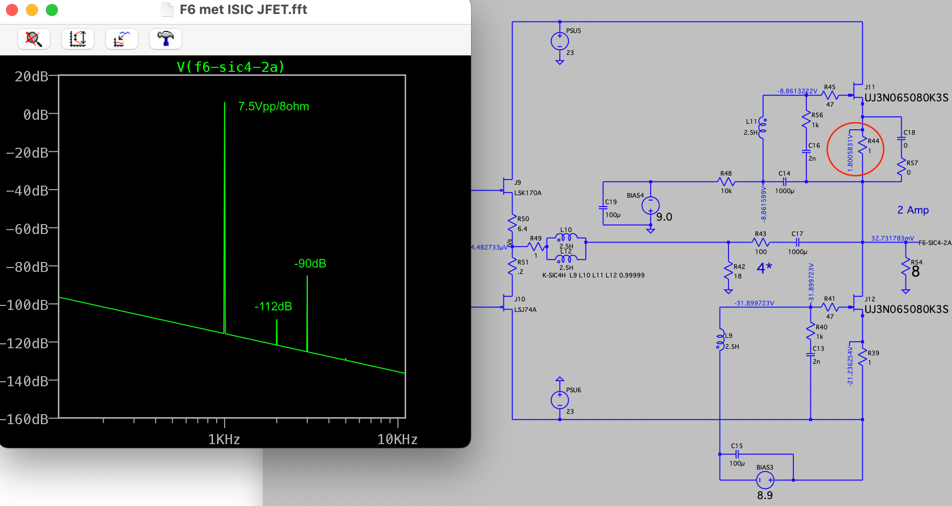
Task: Select the PSU6 voltage source symbol
Action: (x=560, y=400)
